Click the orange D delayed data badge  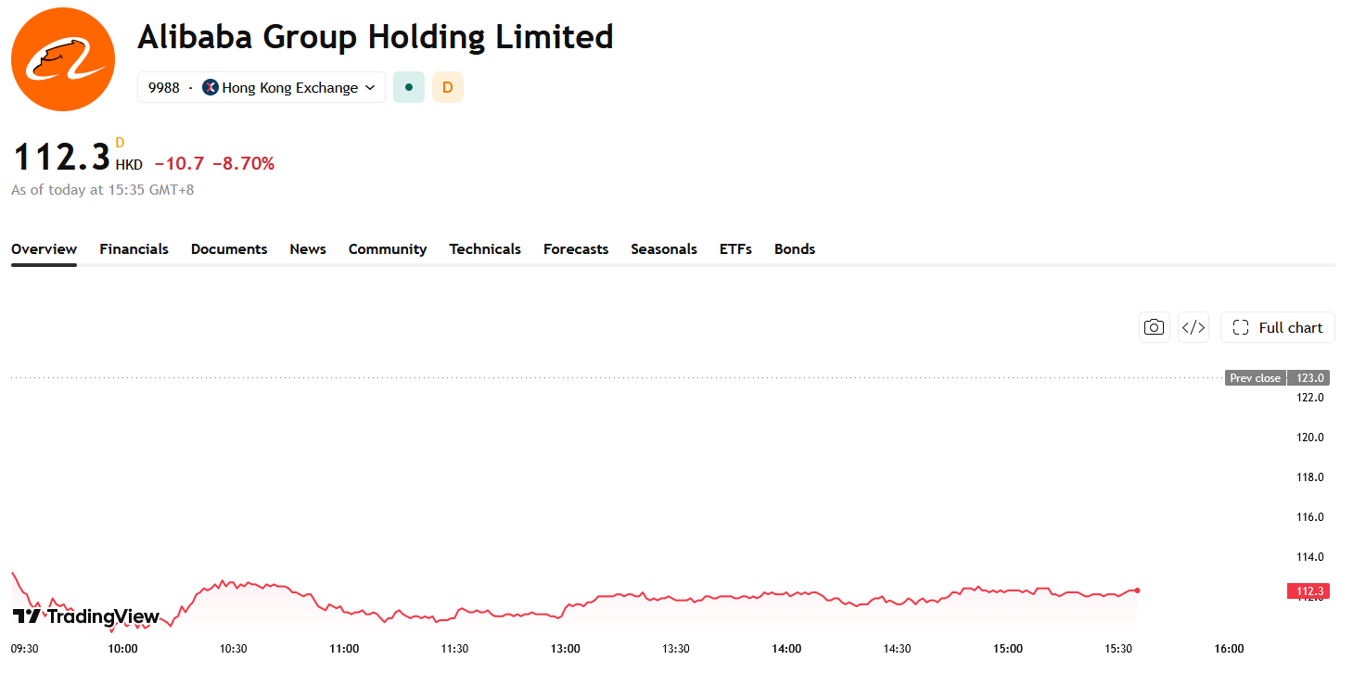[x=448, y=87]
